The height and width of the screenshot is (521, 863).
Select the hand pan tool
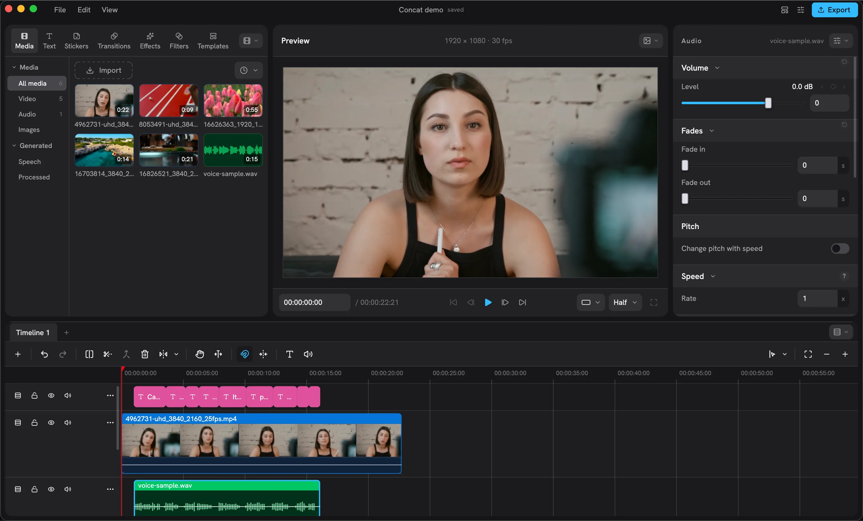click(x=200, y=354)
